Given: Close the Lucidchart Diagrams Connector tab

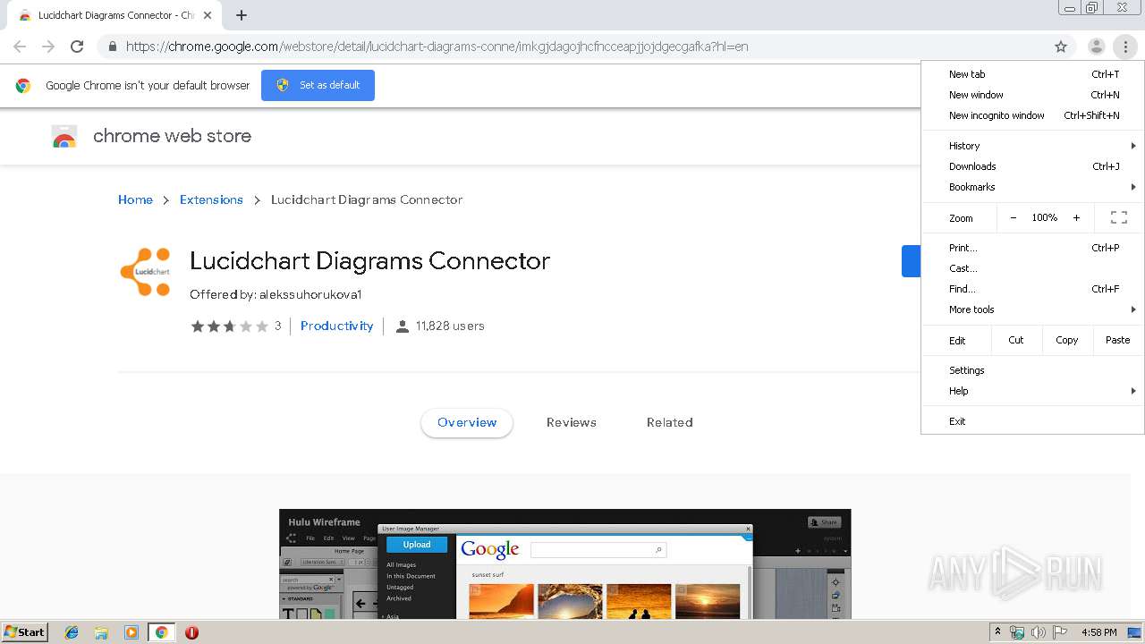Looking at the screenshot, I should click(x=208, y=15).
